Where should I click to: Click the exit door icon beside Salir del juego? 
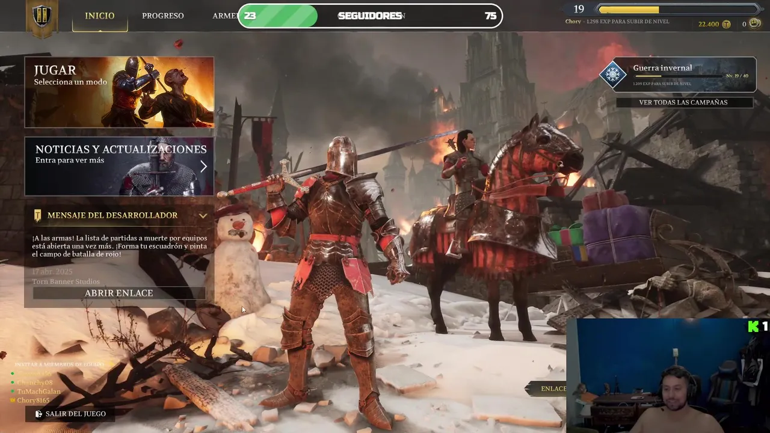tap(38, 414)
